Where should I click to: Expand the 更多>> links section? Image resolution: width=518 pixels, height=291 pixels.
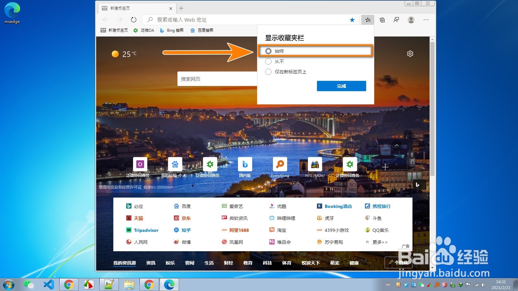379,242
